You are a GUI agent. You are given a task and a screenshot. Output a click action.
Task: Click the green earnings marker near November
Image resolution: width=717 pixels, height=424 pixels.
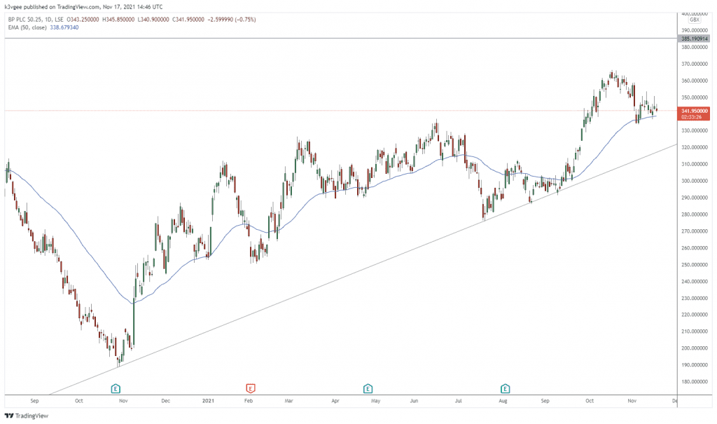116,388
